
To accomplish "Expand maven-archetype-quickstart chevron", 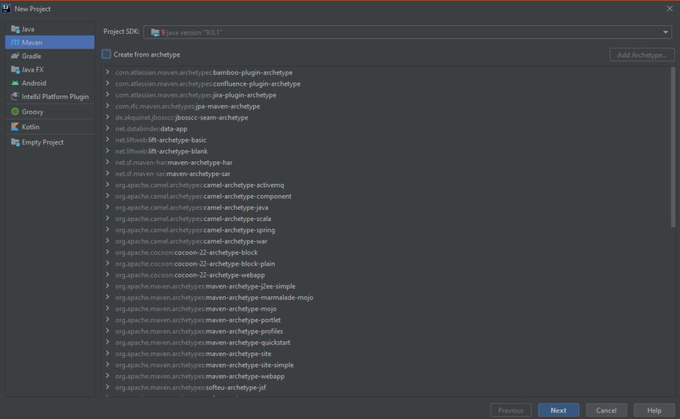I will click(x=108, y=342).
